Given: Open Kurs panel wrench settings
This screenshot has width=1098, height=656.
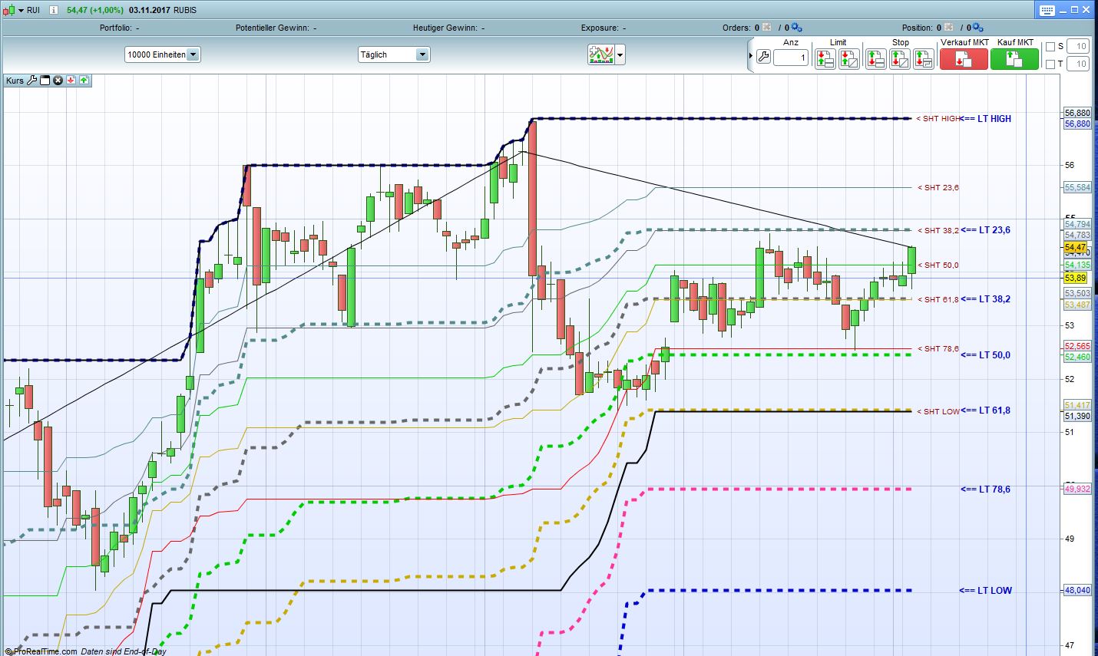Looking at the screenshot, I should click(32, 80).
